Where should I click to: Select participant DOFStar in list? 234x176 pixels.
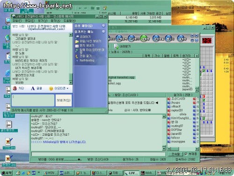pyautogui.click(x=176, y=130)
